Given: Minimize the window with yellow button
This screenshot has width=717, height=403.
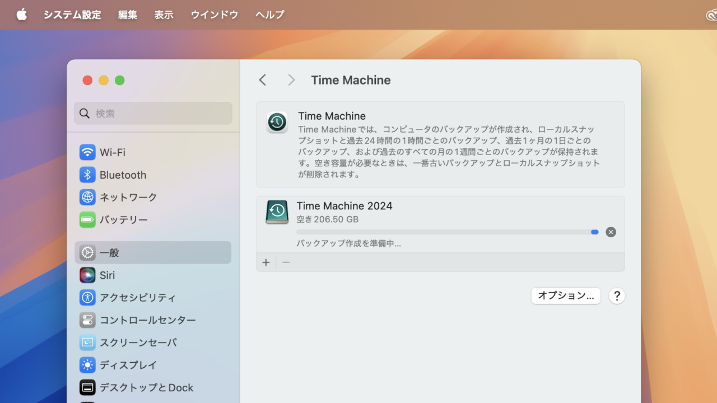Looking at the screenshot, I should tap(104, 81).
